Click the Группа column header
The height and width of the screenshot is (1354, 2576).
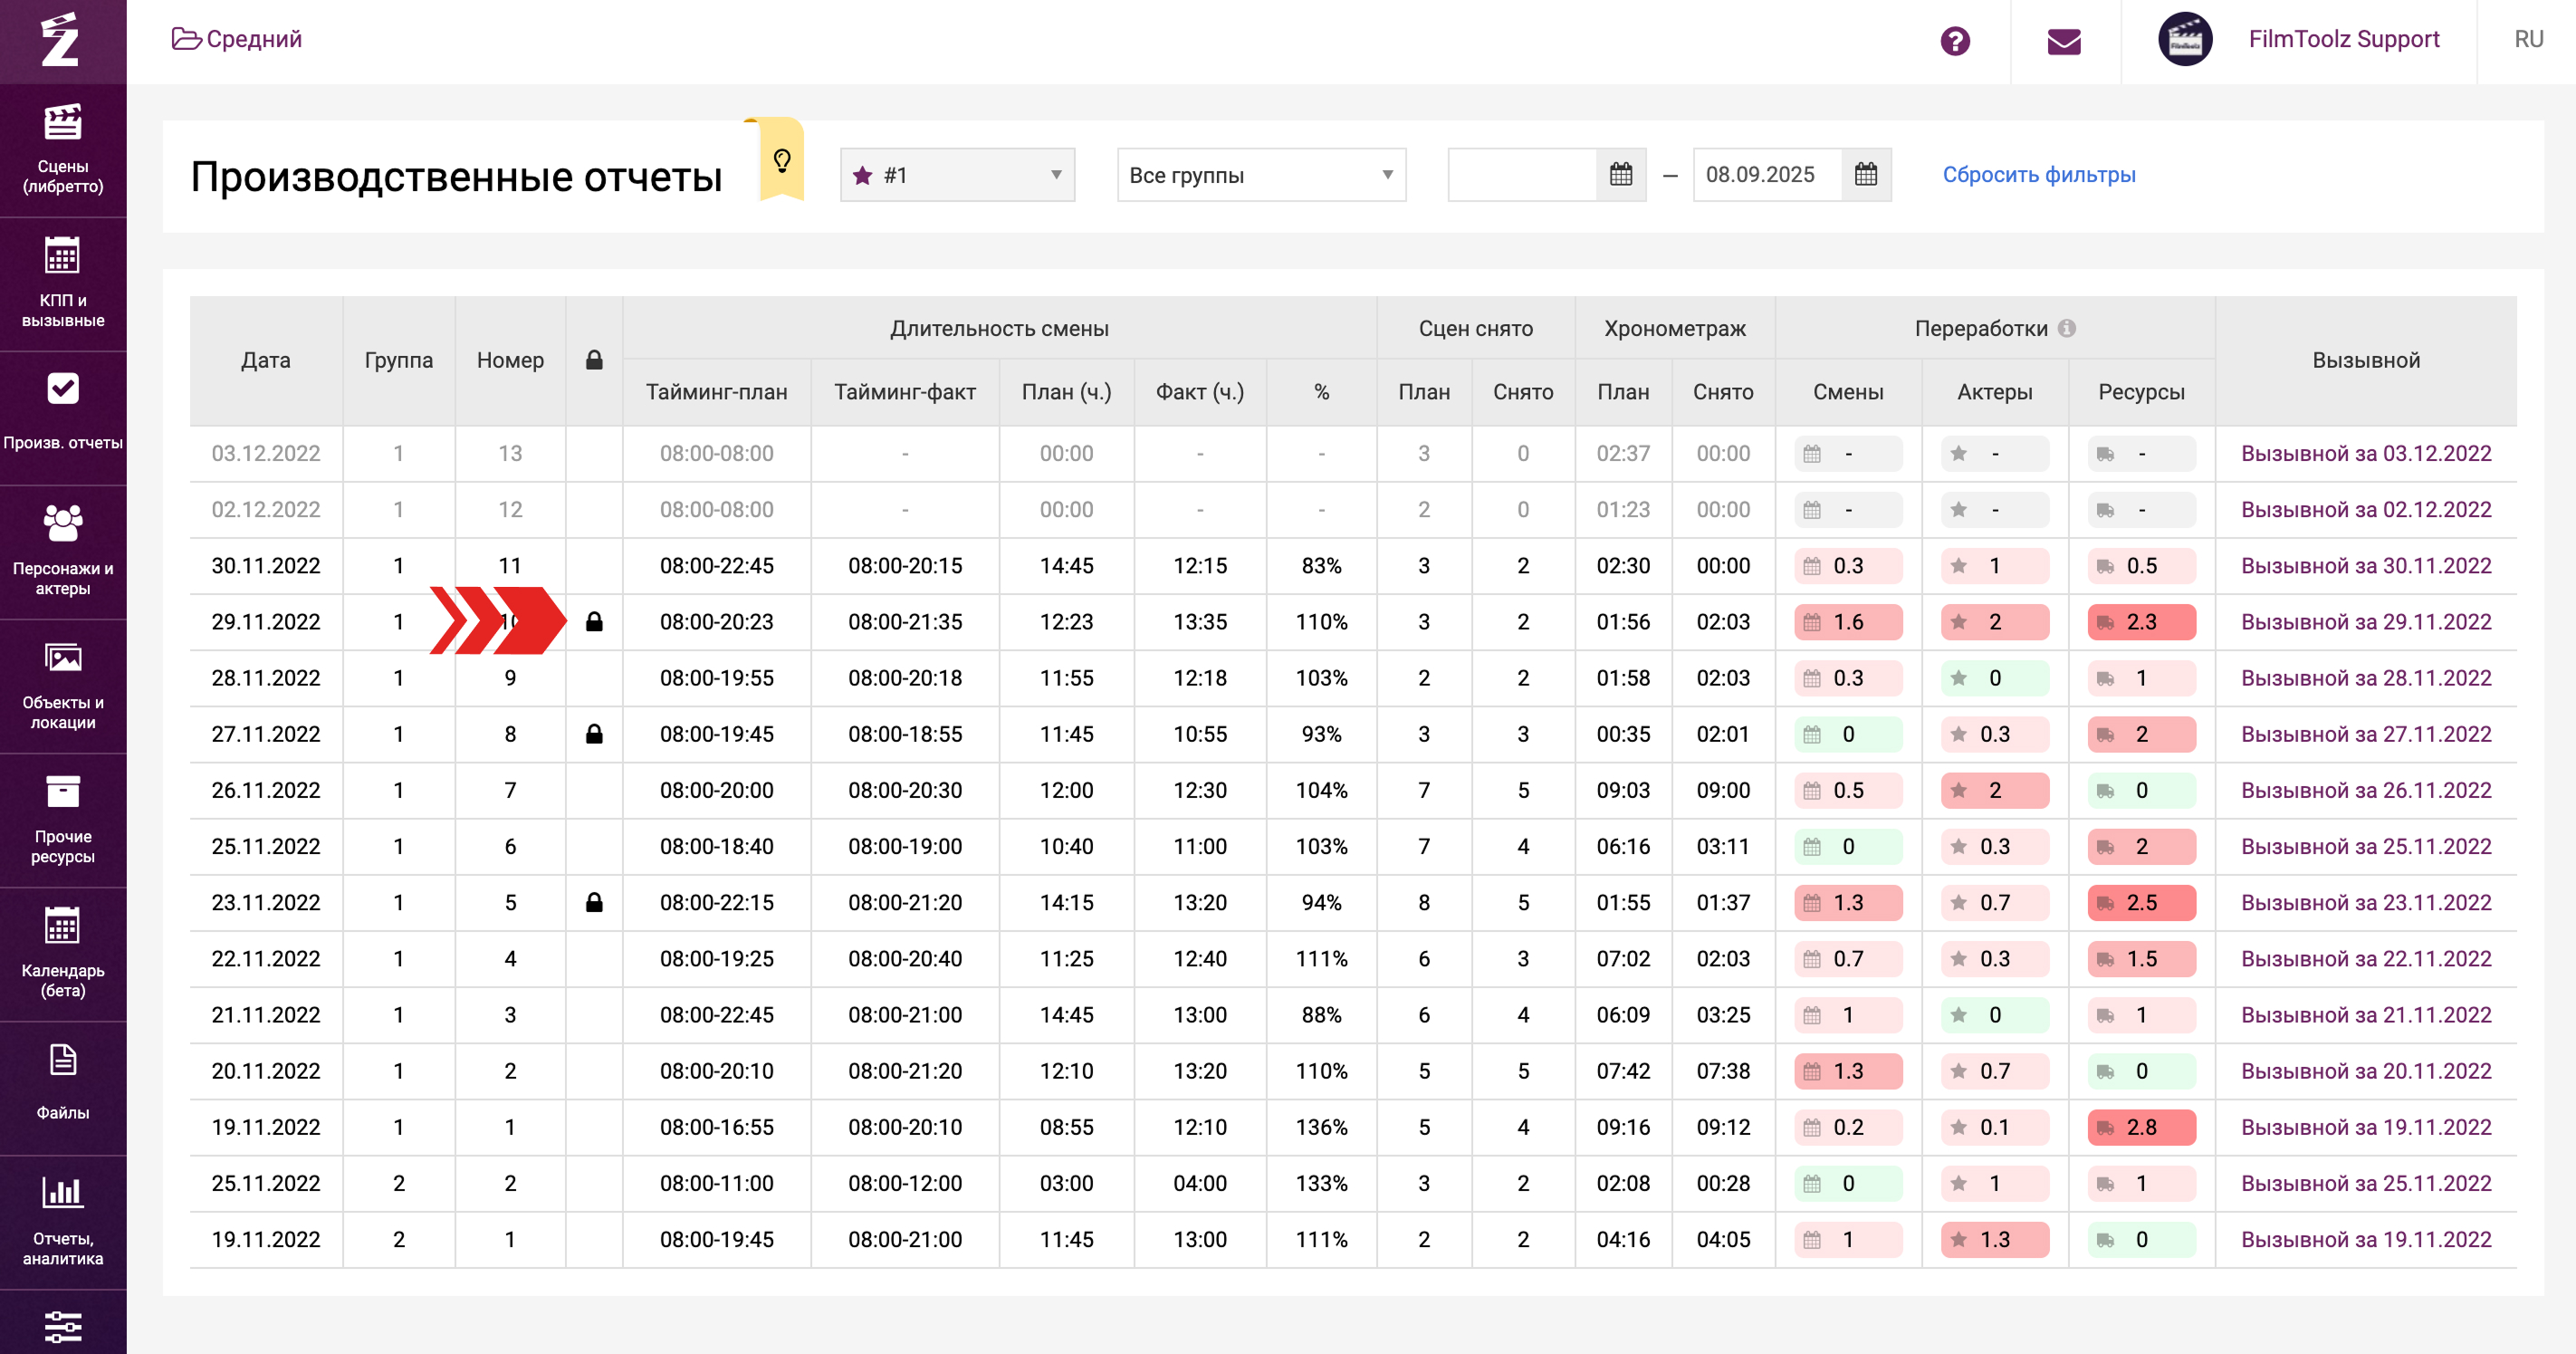[x=399, y=360]
